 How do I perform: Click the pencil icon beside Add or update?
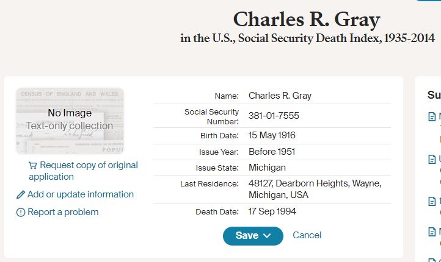coord(21,195)
